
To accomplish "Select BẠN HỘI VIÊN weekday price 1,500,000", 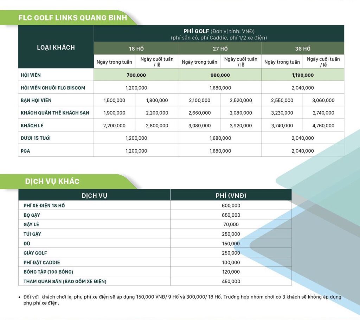I will tap(114, 100).
